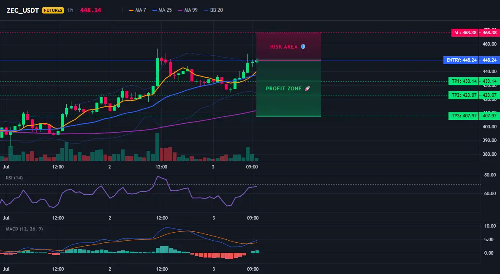Click 09:00 on the RSI panel time axis
The image size is (500, 274).
[253, 218]
